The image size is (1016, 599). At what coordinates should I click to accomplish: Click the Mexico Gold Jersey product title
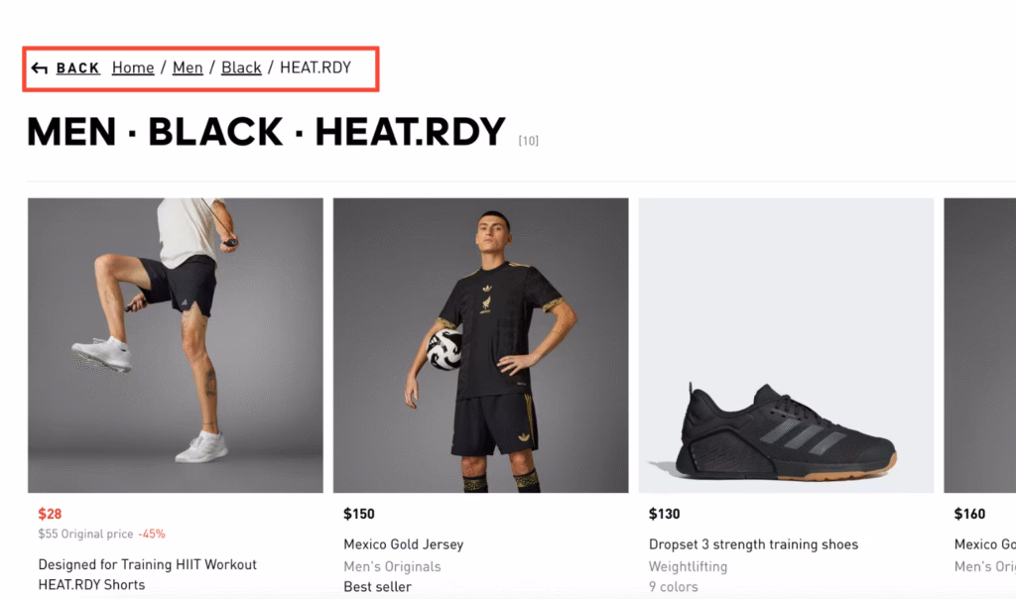tap(403, 544)
